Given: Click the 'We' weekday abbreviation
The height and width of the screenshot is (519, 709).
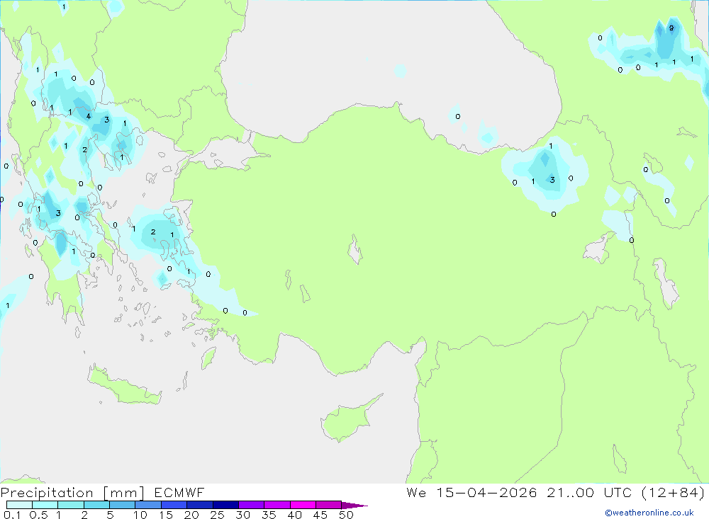Looking at the screenshot, I should (416, 492).
